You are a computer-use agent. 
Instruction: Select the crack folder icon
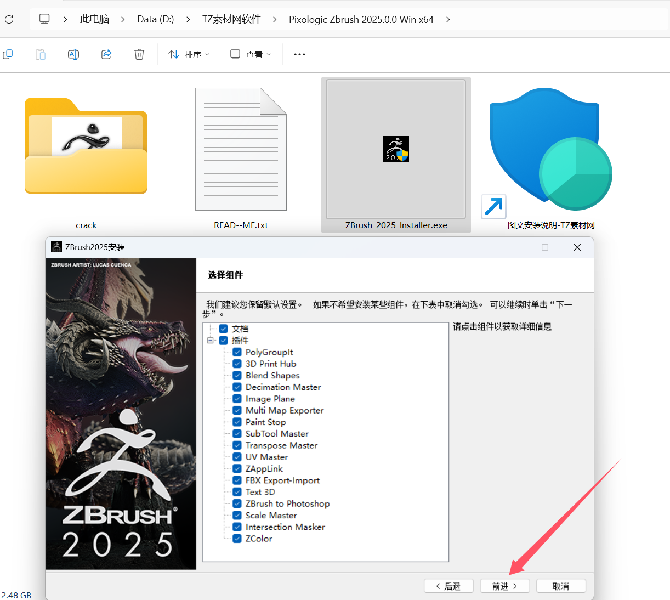(86, 146)
